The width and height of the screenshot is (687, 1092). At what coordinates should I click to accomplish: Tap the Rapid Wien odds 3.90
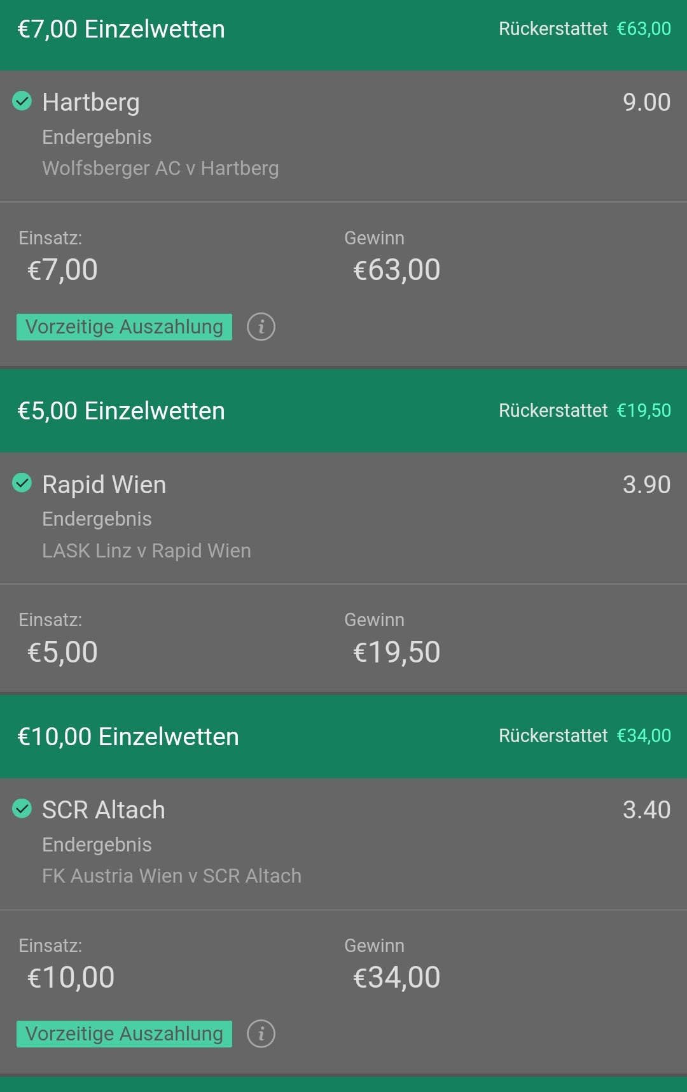tap(646, 485)
